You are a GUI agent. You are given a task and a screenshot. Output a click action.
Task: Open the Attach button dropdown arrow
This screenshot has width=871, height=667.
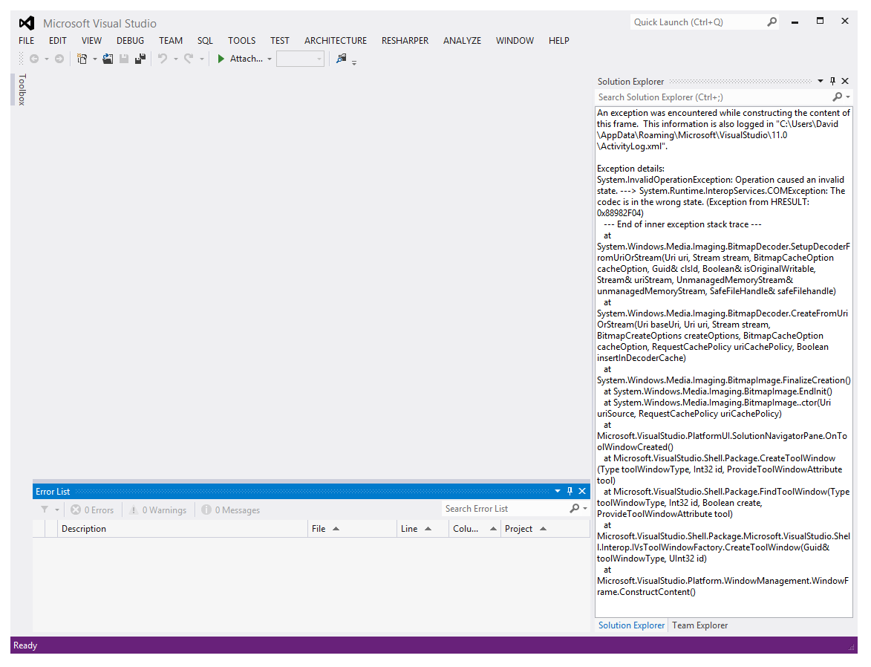click(270, 59)
